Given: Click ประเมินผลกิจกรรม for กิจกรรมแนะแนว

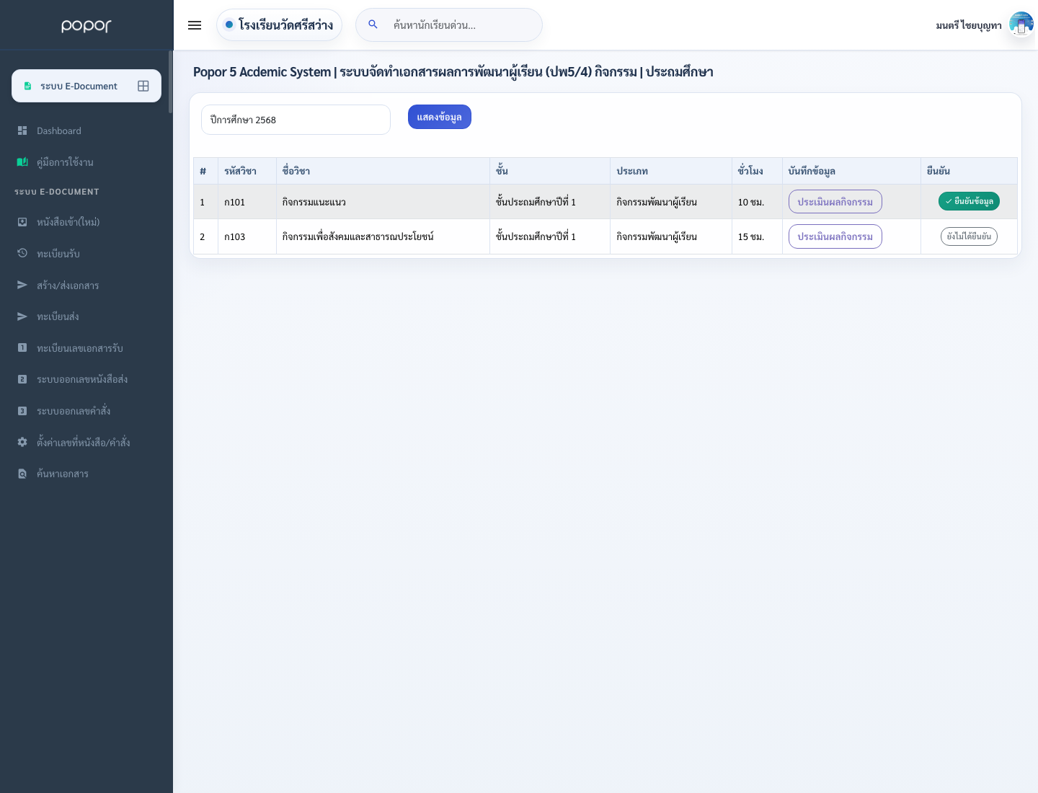Looking at the screenshot, I should coord(835,202).
